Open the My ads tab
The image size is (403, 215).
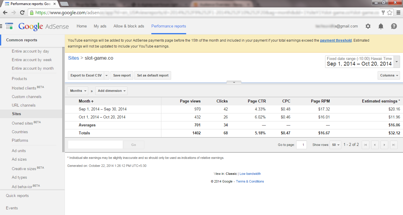tap(100, 26)
